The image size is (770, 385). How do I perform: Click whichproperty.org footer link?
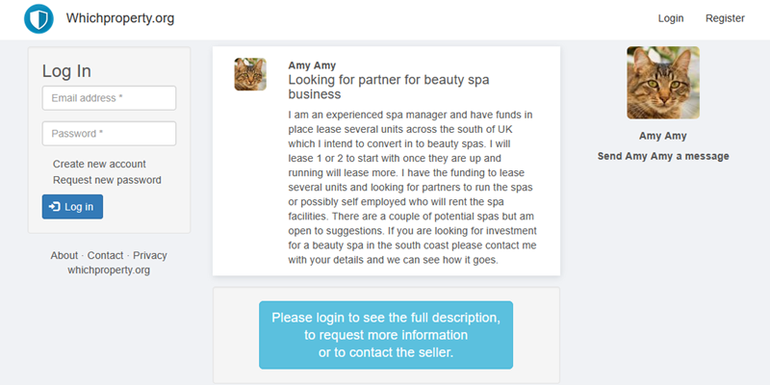click(x=109, y=270)
